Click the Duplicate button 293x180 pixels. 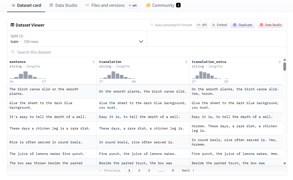tap(243, 25)
